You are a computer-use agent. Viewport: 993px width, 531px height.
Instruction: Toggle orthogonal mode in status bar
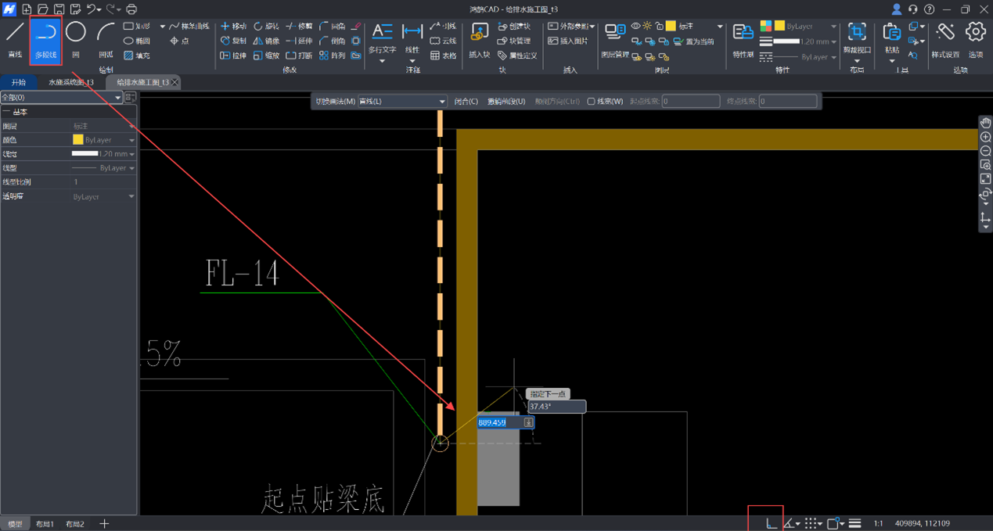pos(771,523)
